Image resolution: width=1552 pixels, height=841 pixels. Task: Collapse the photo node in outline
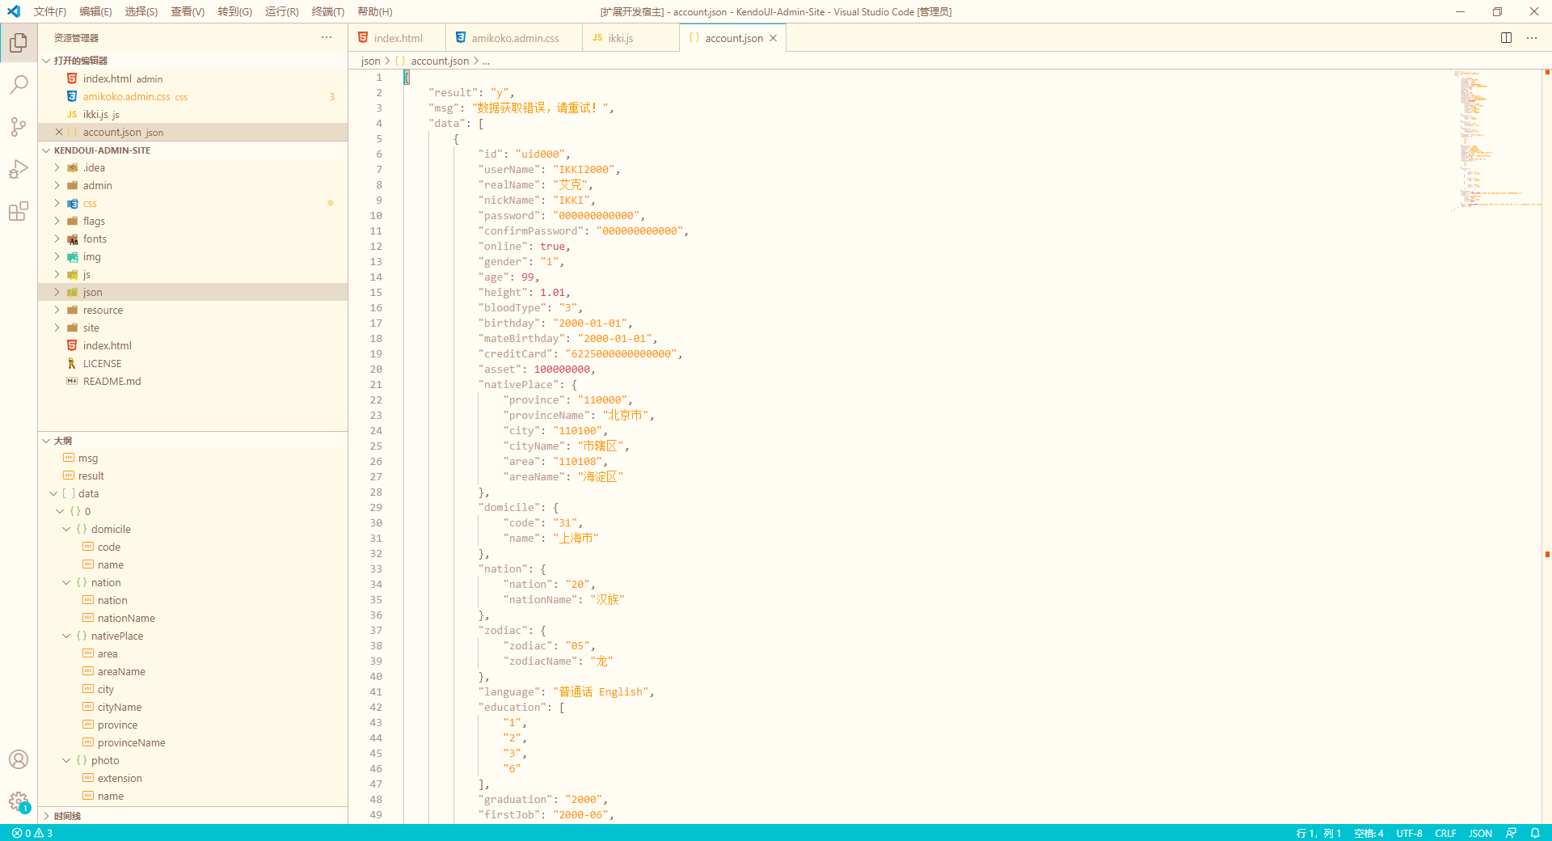coord(66,760)
